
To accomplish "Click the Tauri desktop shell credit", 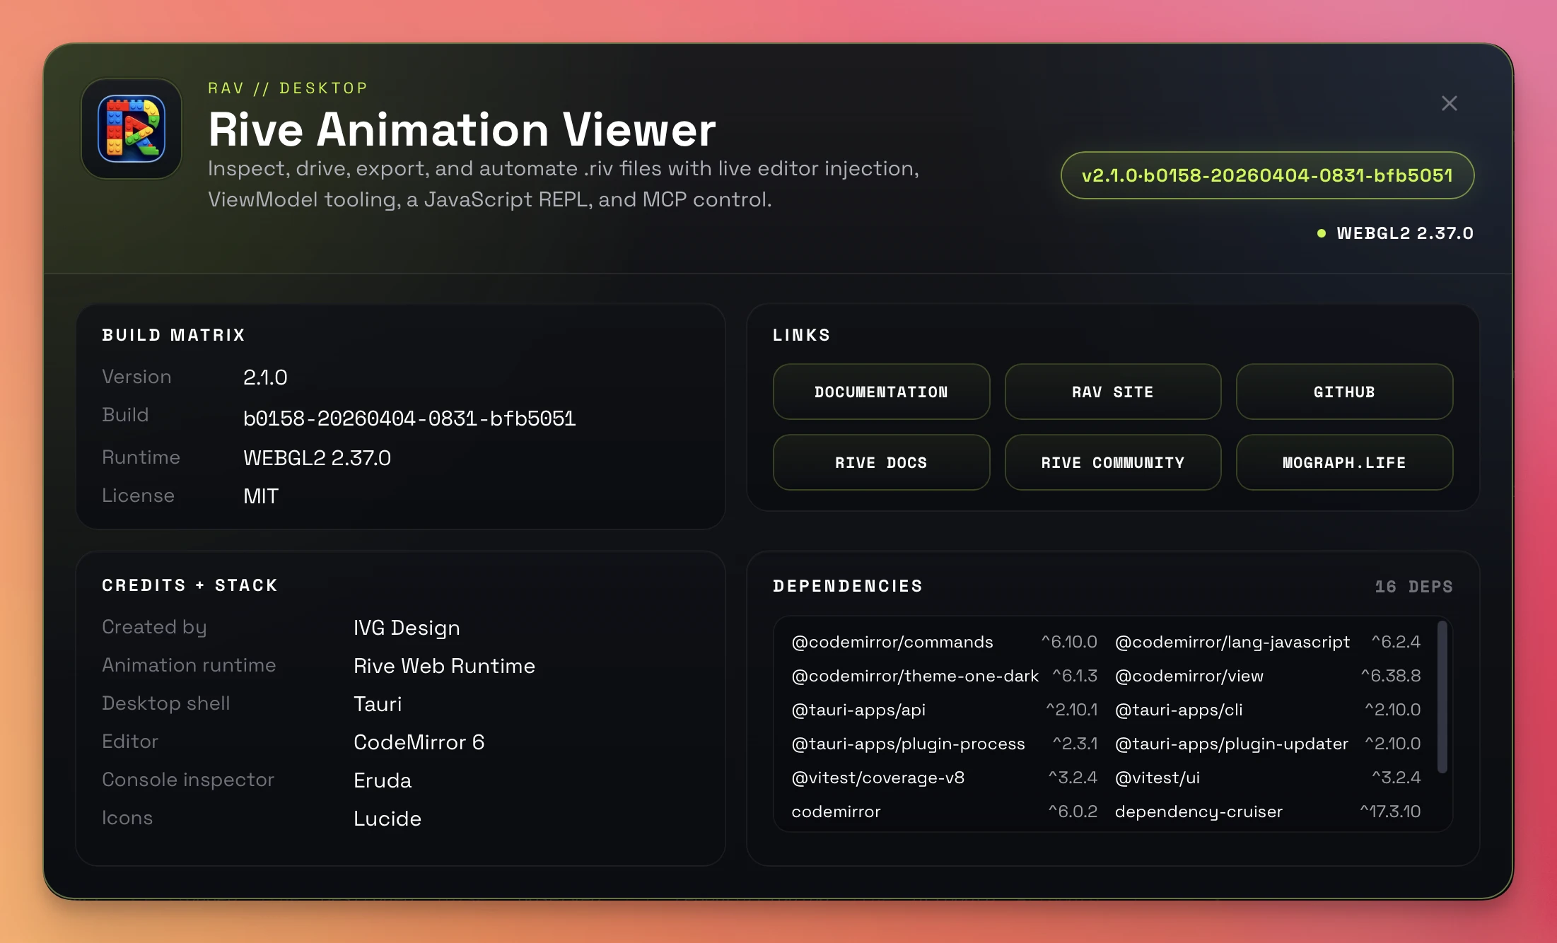I will click(x=378, y=704).
